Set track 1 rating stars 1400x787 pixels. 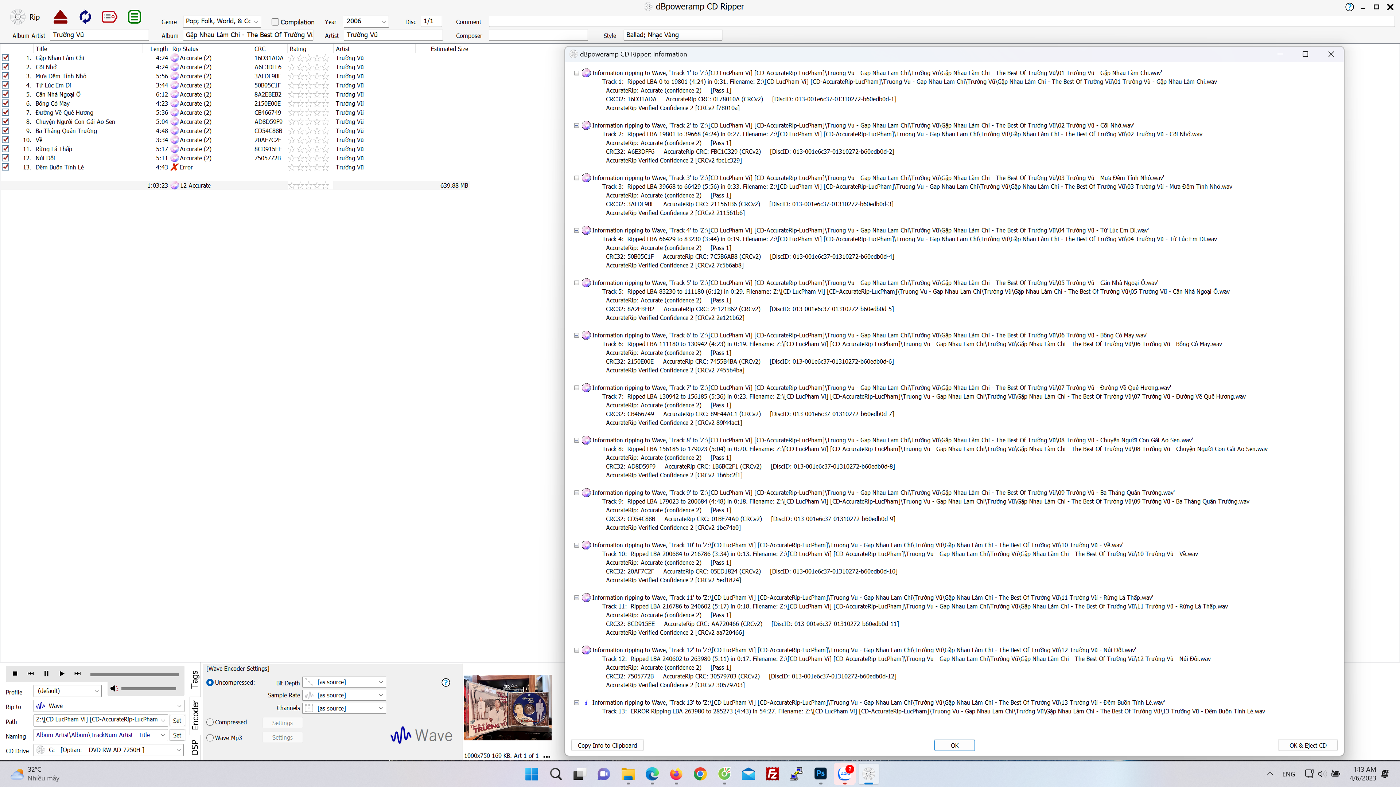click(309, 58)
